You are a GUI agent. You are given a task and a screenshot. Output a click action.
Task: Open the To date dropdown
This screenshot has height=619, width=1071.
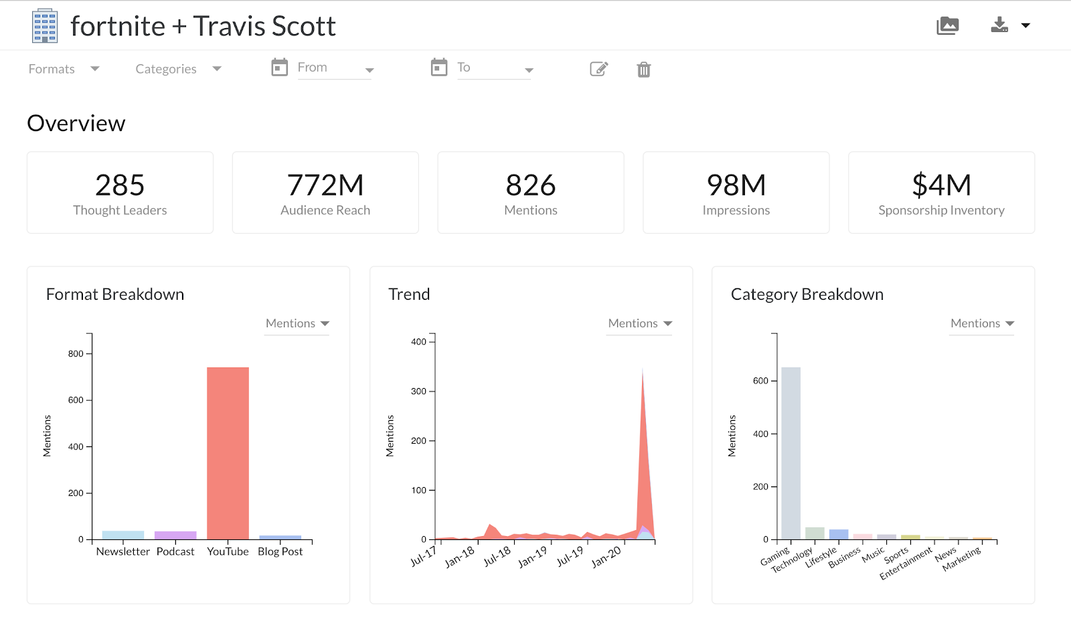[x=529, y=70]
